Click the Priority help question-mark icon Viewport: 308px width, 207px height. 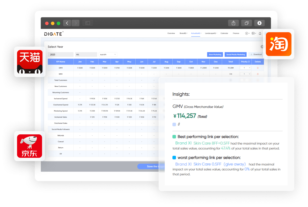[x=249, y=62]
